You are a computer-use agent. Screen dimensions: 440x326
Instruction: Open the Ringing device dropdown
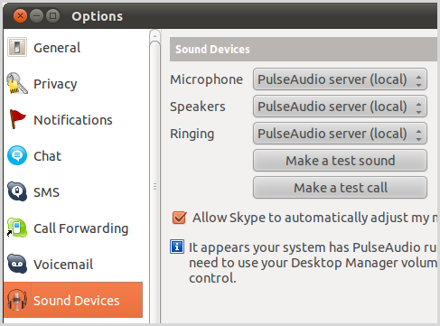coord(340,134)
